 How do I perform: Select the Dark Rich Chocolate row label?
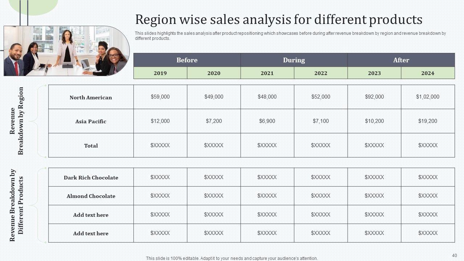pyautogui.click(x=91, y=178)
